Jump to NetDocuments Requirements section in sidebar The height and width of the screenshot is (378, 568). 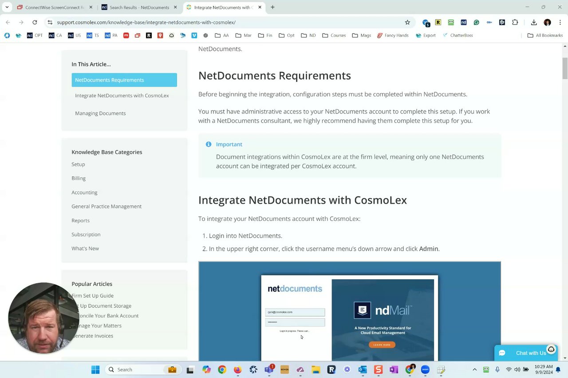[x=124, y=80]
